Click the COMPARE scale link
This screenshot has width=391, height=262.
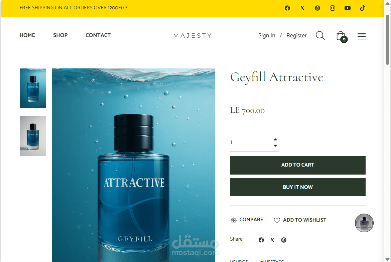click(x=247, y=220)
